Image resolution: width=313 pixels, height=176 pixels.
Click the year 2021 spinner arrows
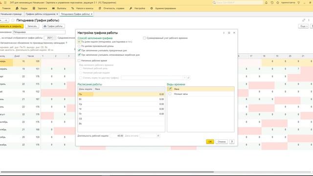pyautogui.click(x=54, y=38)
